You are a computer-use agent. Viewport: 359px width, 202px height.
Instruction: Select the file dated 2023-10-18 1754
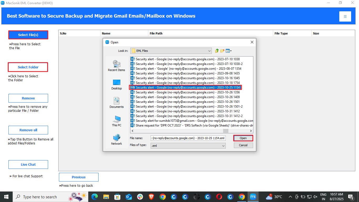185,83
